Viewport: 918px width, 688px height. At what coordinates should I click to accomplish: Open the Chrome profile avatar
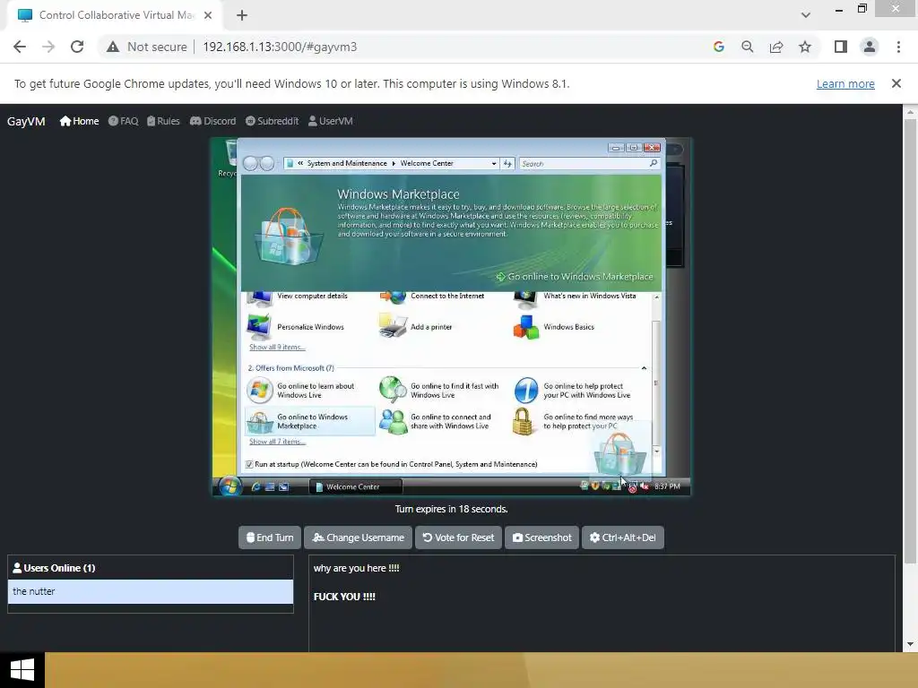point(870,47)
